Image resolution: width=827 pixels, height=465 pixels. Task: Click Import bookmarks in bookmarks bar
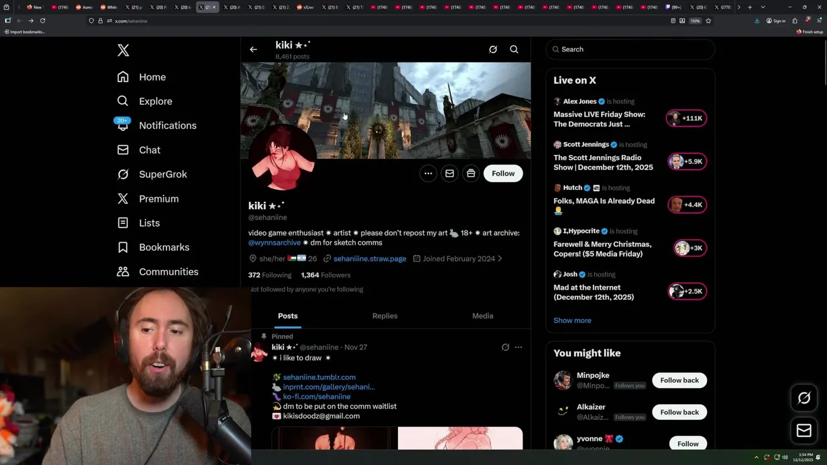[x=25, y=32]
